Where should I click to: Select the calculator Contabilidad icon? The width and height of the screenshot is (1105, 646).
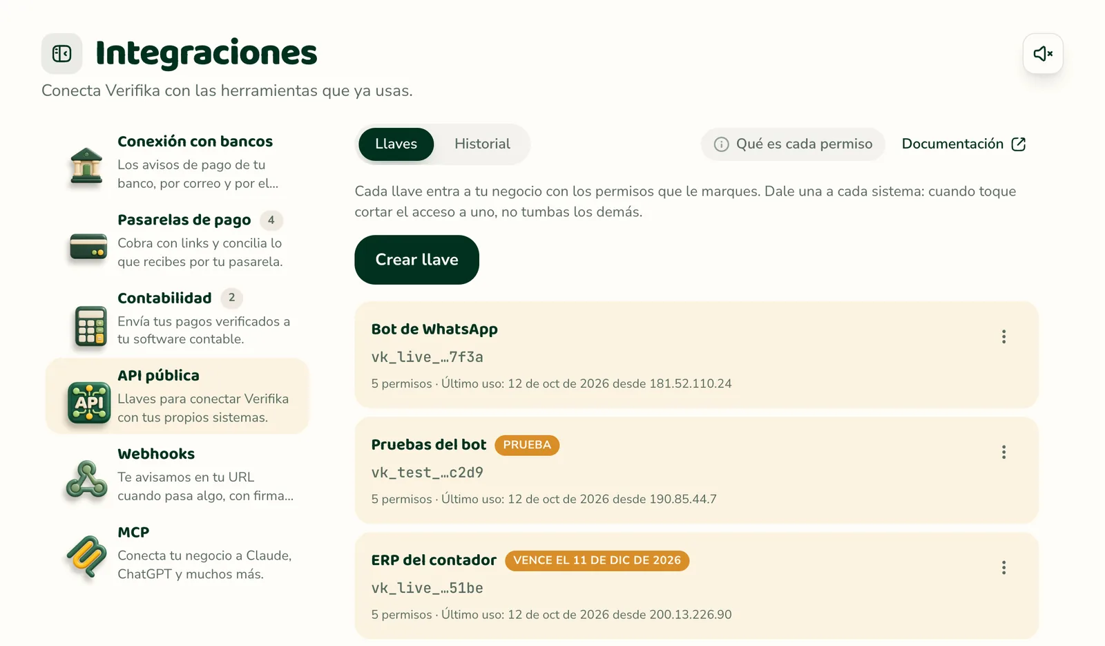[x=90, y=325]
